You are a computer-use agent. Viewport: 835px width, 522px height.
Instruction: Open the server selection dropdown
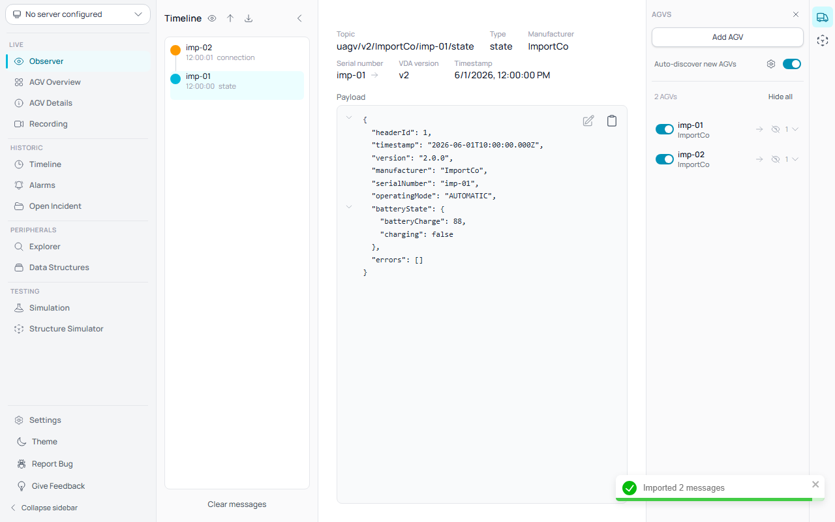pos(78,14)
